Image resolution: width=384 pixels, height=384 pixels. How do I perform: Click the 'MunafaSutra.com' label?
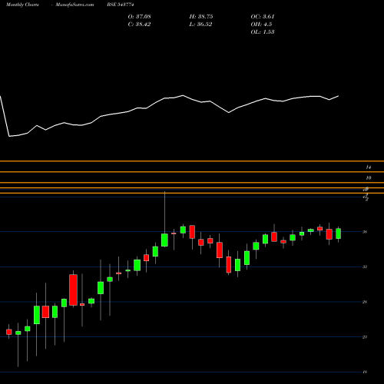(x=74, y=5)
